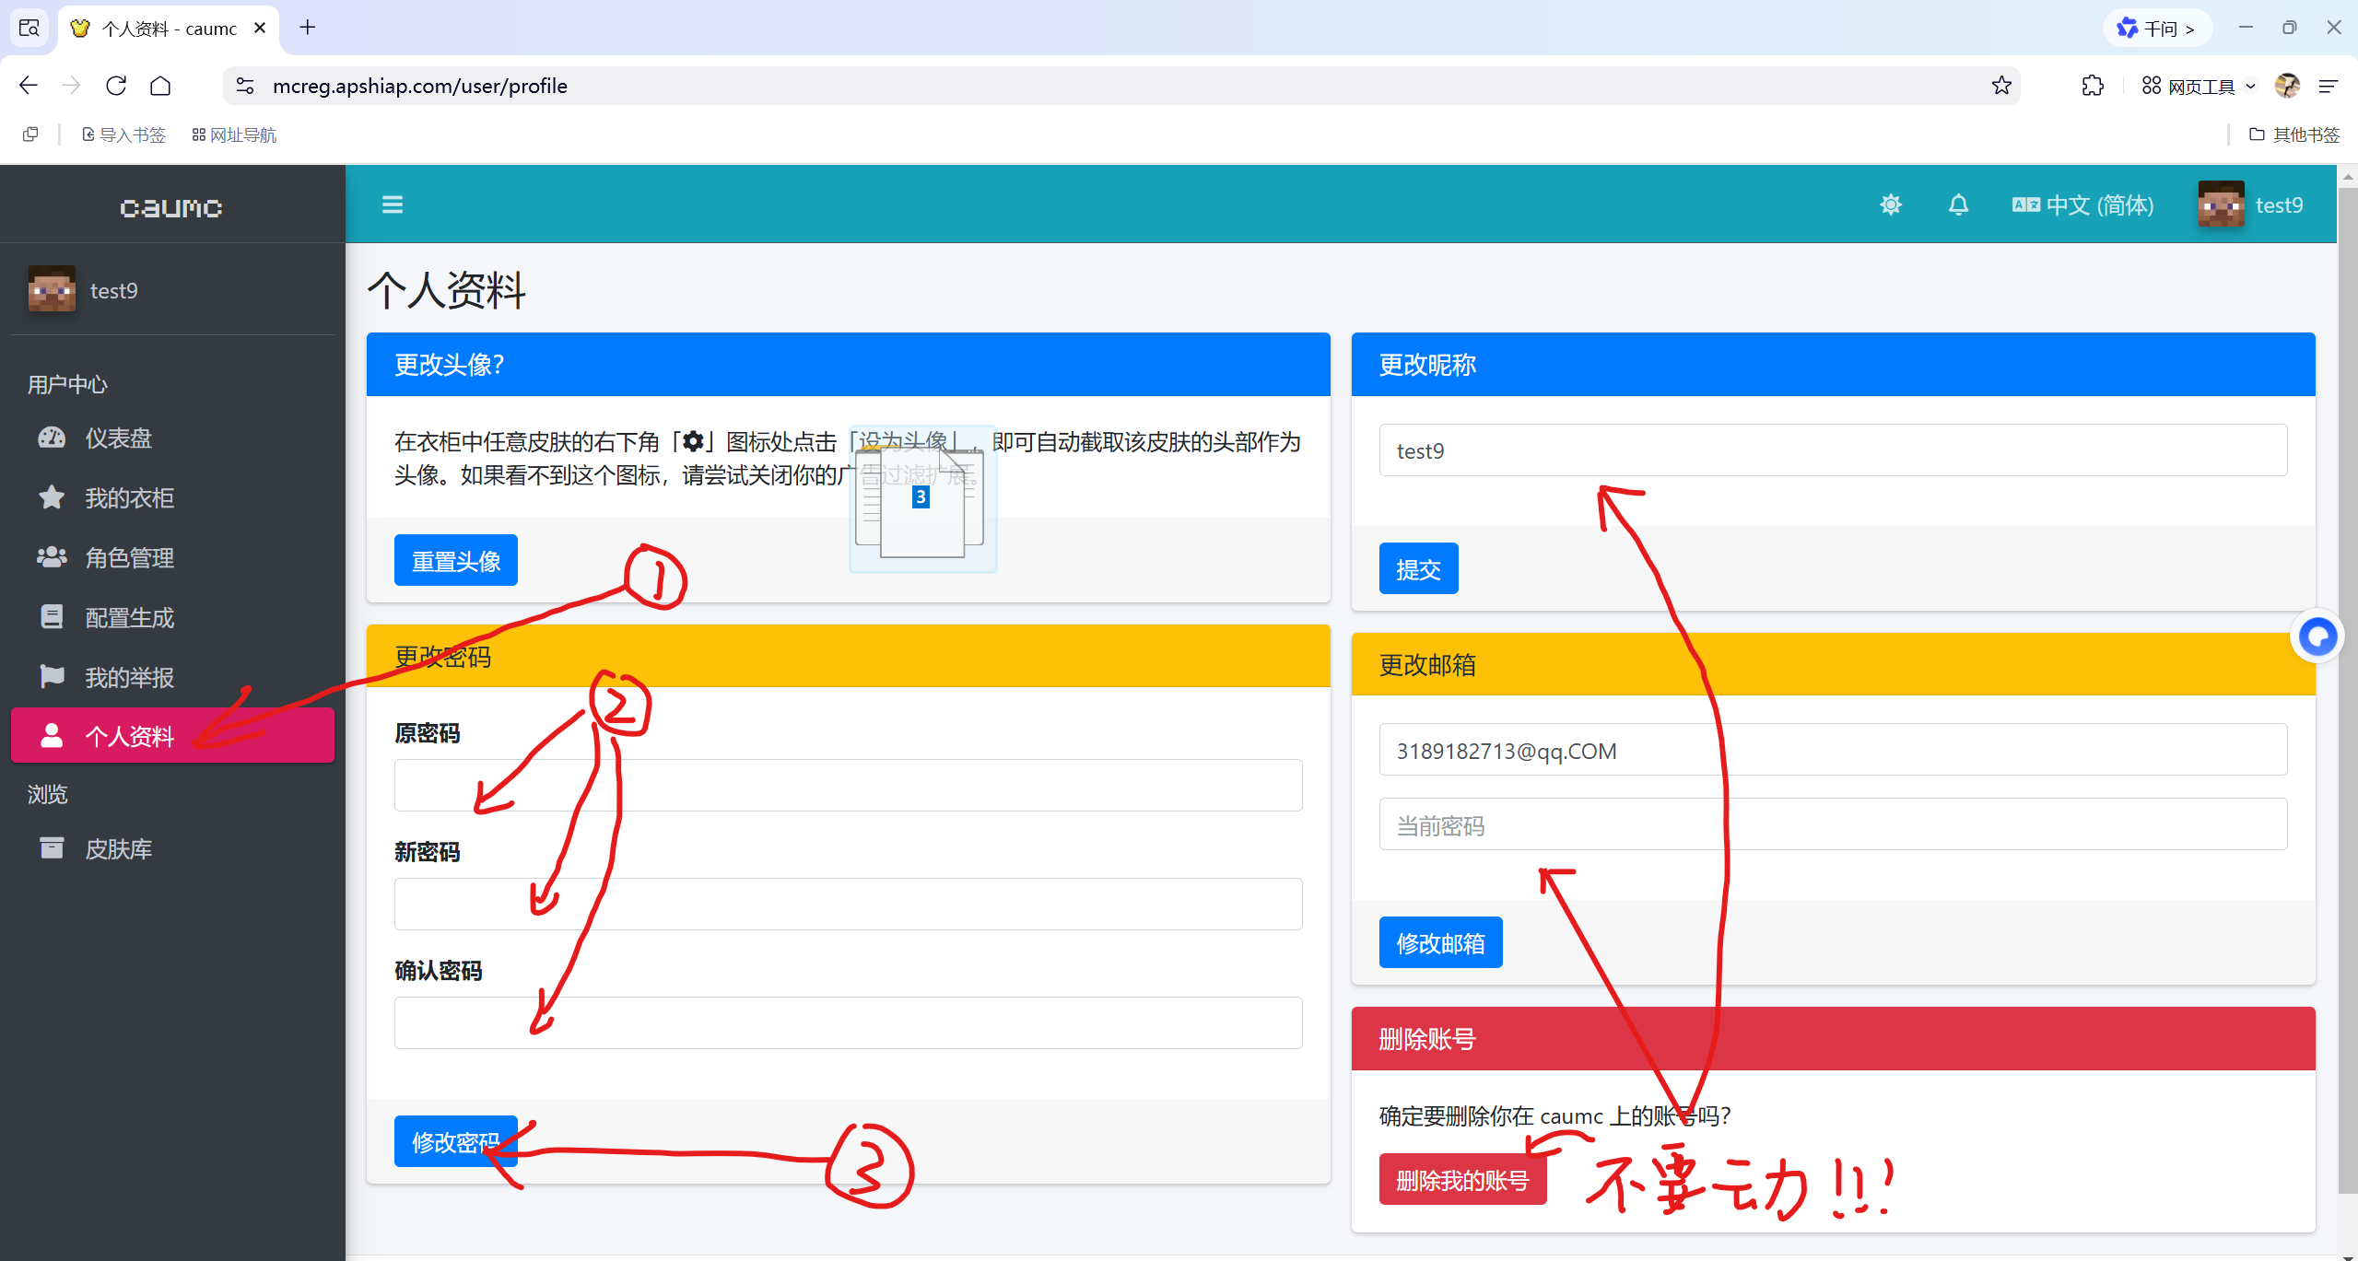Viewport: 2358px width, 1261px height.
Task: Open 仪表盘 in the sidebar
Action: (118, 438)
